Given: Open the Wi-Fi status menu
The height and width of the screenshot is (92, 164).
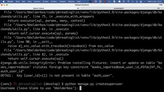Looking at the screenshot, I should pos(128,2).
